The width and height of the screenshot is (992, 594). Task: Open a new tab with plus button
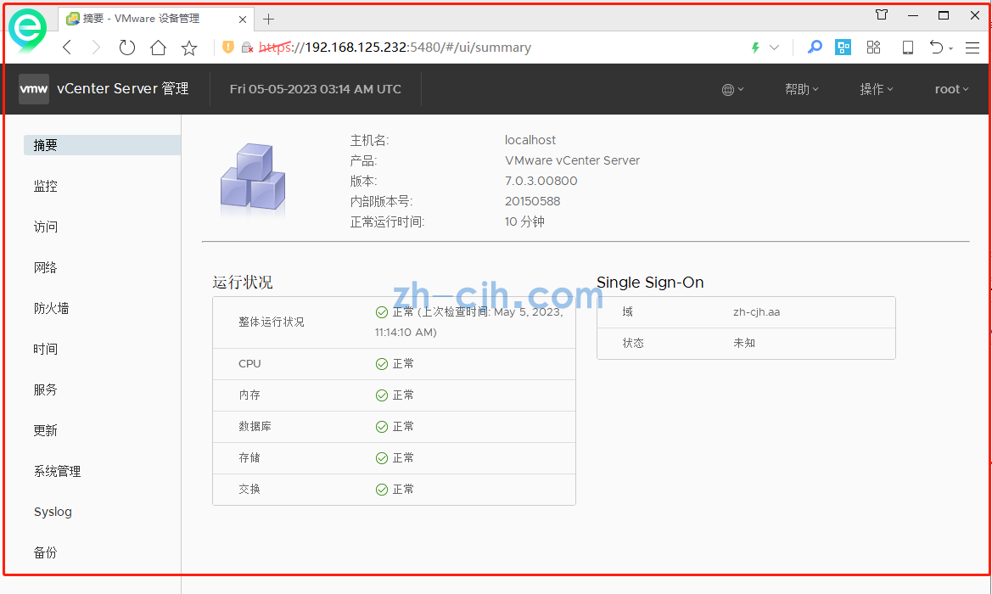point(268,19)
